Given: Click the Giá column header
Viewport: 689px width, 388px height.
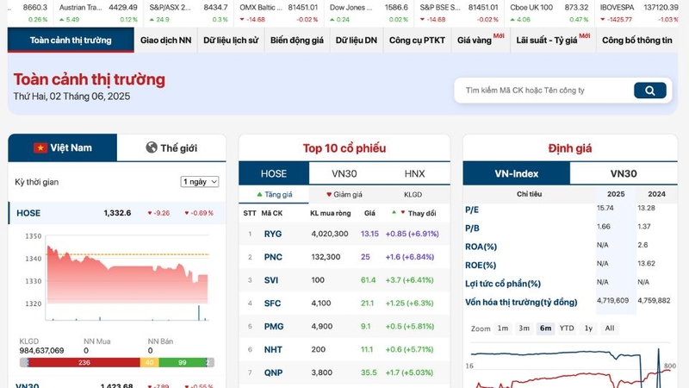Looking at the screenshot, I should (x=369, y=213).
